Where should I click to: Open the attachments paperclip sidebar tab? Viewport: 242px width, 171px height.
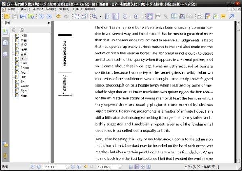tap(5, 156)
